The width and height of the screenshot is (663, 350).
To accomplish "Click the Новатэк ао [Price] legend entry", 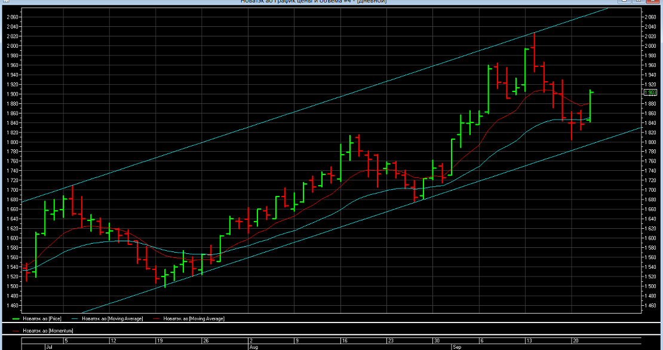I will coord(38,319).
